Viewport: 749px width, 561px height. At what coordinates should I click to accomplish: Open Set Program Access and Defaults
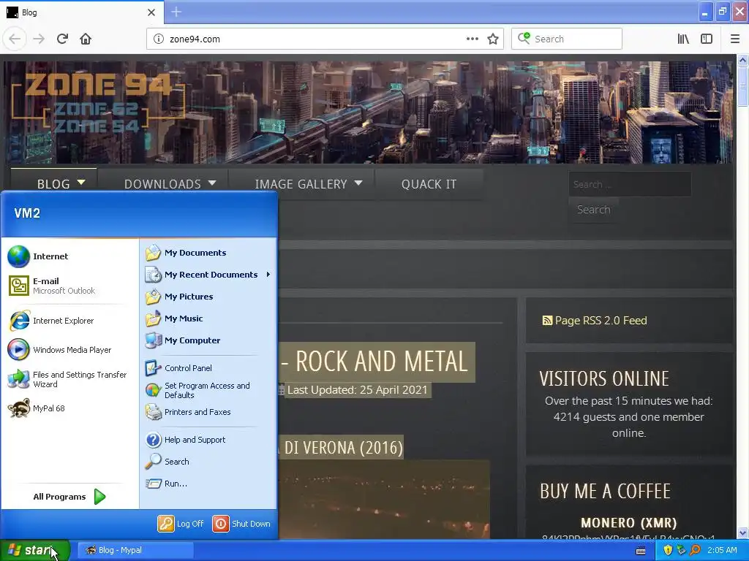click(x=208, y=390)
